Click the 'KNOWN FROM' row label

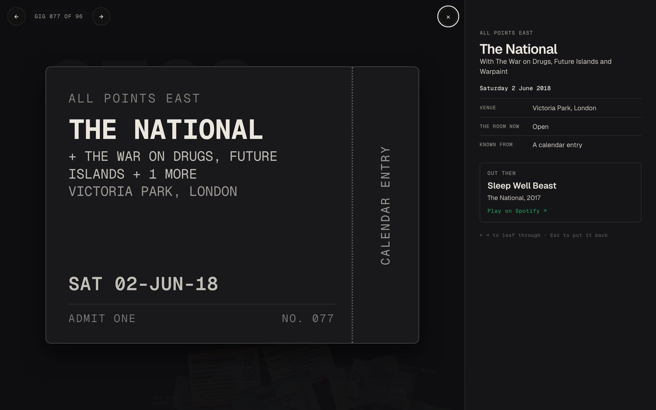tap(496, 145)
